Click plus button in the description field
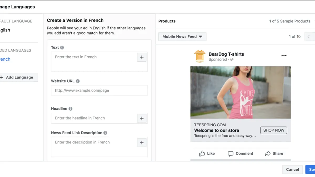The height and width of the screenshot is (177, 315). pos(142,142)
